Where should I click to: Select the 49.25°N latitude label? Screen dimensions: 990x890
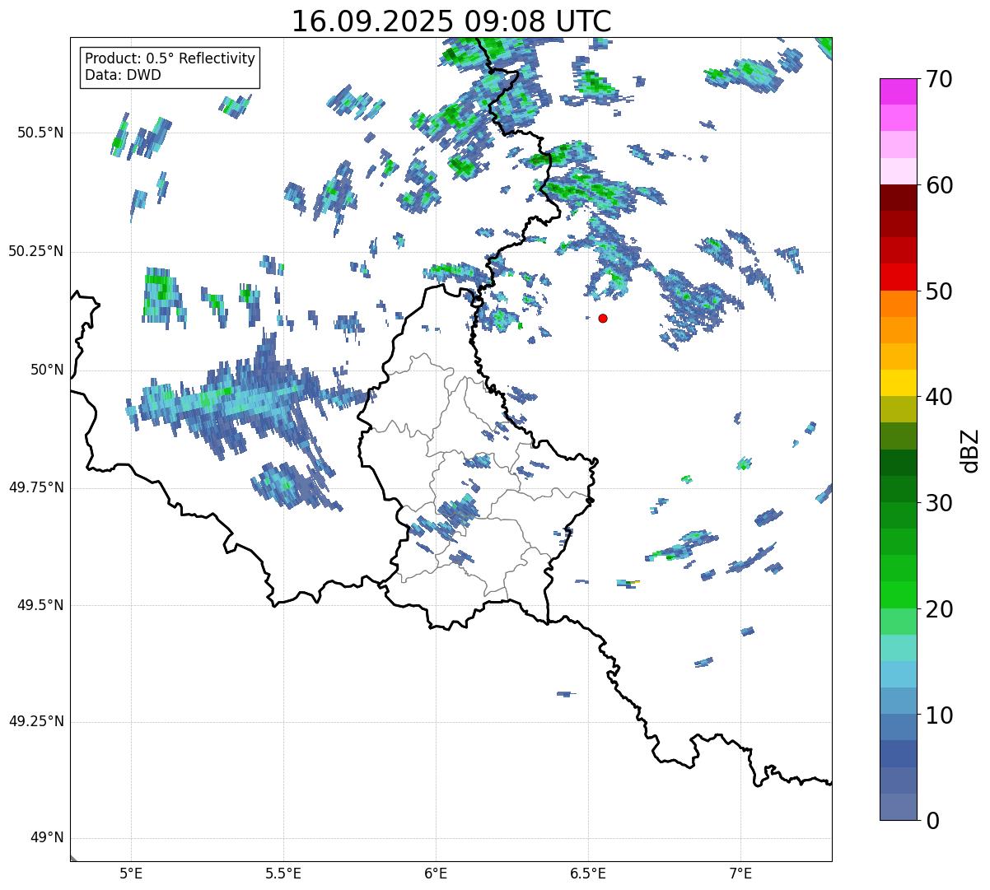click(x=35, y=721)
